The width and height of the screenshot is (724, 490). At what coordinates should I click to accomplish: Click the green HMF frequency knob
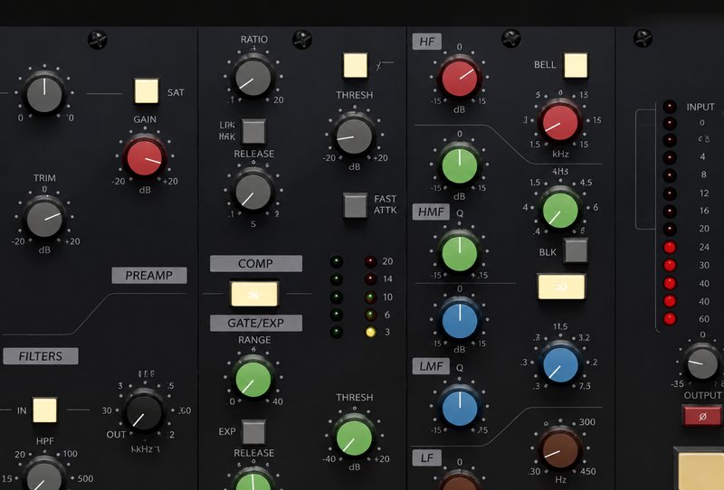coord(560,211)
